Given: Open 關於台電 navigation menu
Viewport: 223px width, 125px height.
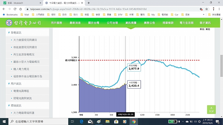Looking at the screenshot, I should (94, 23).
